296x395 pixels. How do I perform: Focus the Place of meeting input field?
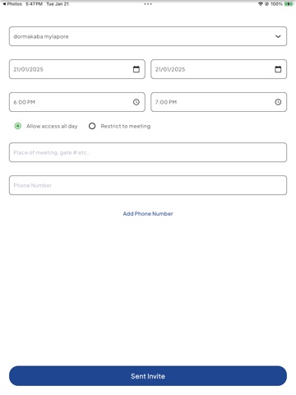[x=148, y=152]
